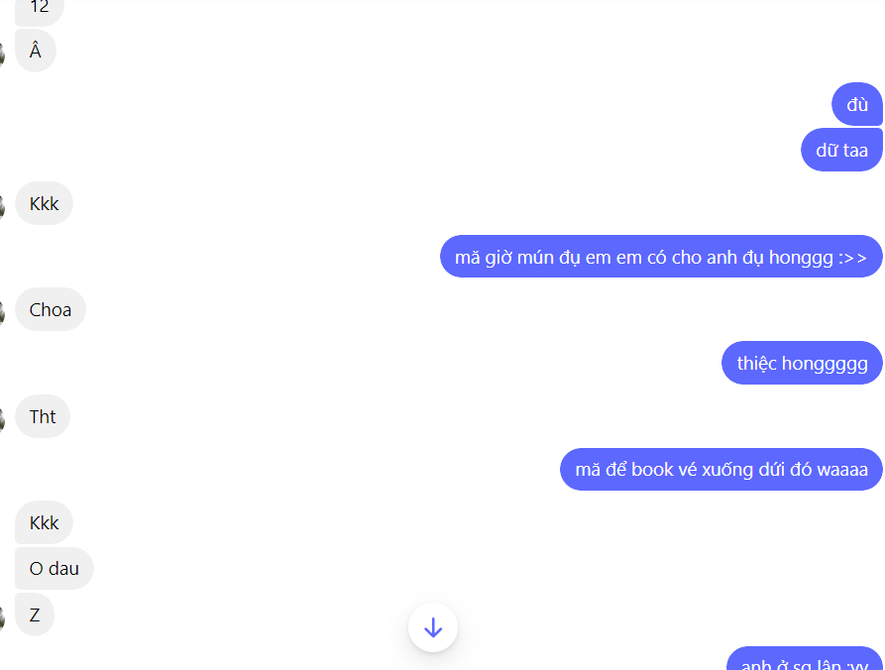This screenshot has height=670, width=885.
Task: Select the '12' message bubble at top
Action: (40, 10)
